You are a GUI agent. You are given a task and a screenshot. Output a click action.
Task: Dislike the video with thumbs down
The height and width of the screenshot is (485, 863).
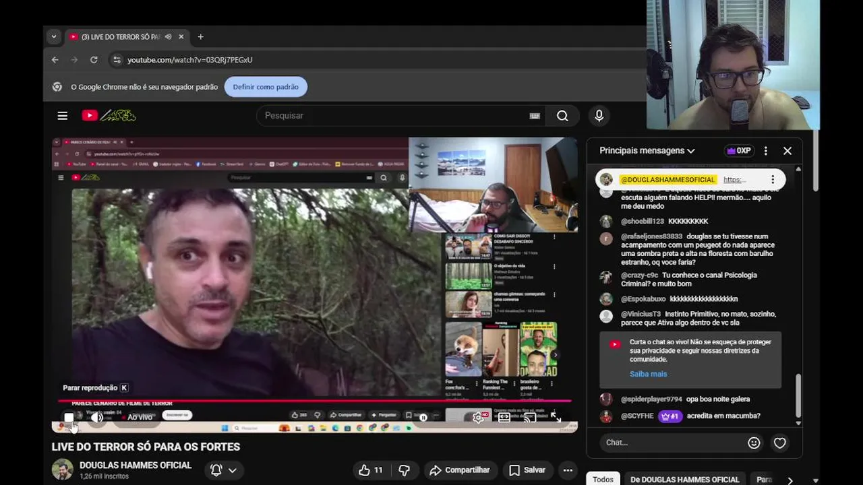(x=404, y=470)
